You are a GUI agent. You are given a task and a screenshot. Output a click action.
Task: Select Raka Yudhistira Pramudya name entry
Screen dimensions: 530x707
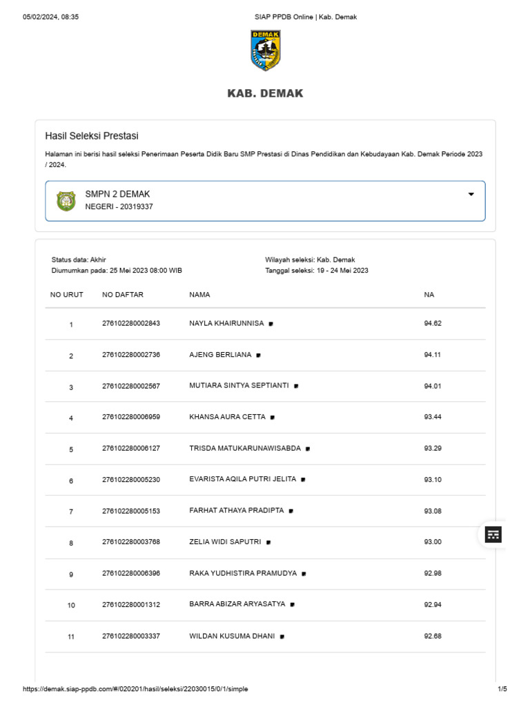tap(243, 573)
